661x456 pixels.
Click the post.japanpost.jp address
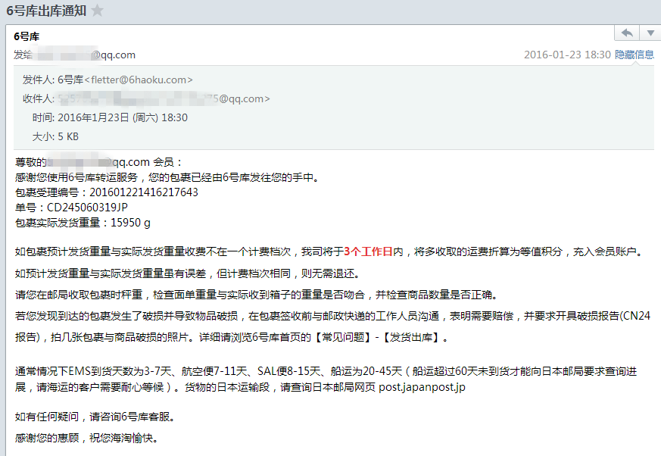point(422,387)
